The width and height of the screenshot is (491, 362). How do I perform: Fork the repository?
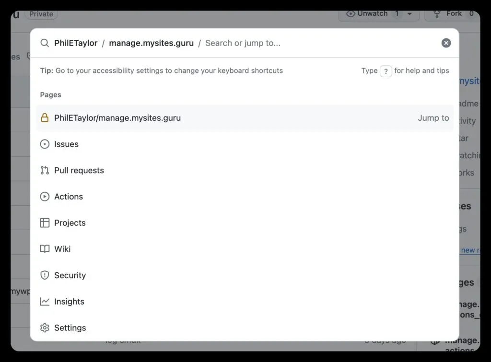451,14
